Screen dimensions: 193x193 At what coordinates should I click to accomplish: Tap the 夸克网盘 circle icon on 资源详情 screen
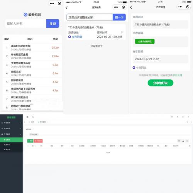[x=134, y=68]
